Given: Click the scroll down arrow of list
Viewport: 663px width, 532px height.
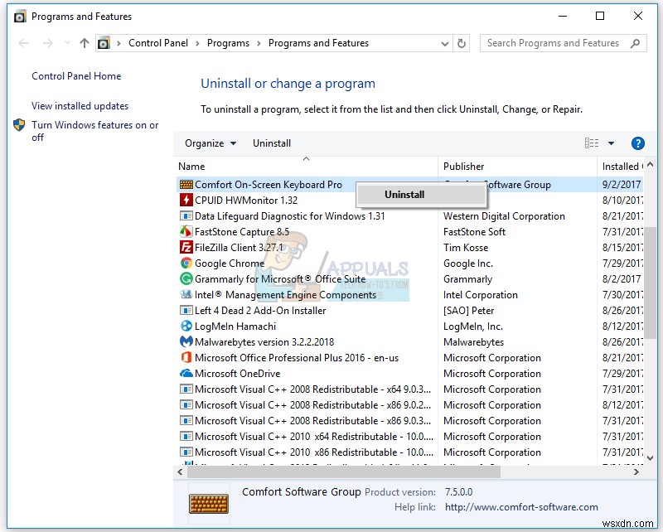Looking at the screenshot, I should pos(650,457).
